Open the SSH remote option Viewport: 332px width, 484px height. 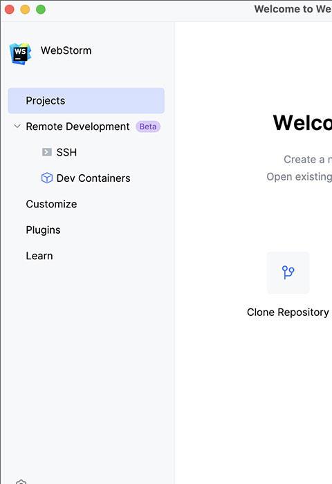pos(66,152)
